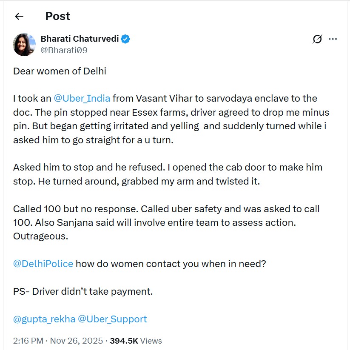Click the Bharati Chaturvedi display name

coord(80,39)
